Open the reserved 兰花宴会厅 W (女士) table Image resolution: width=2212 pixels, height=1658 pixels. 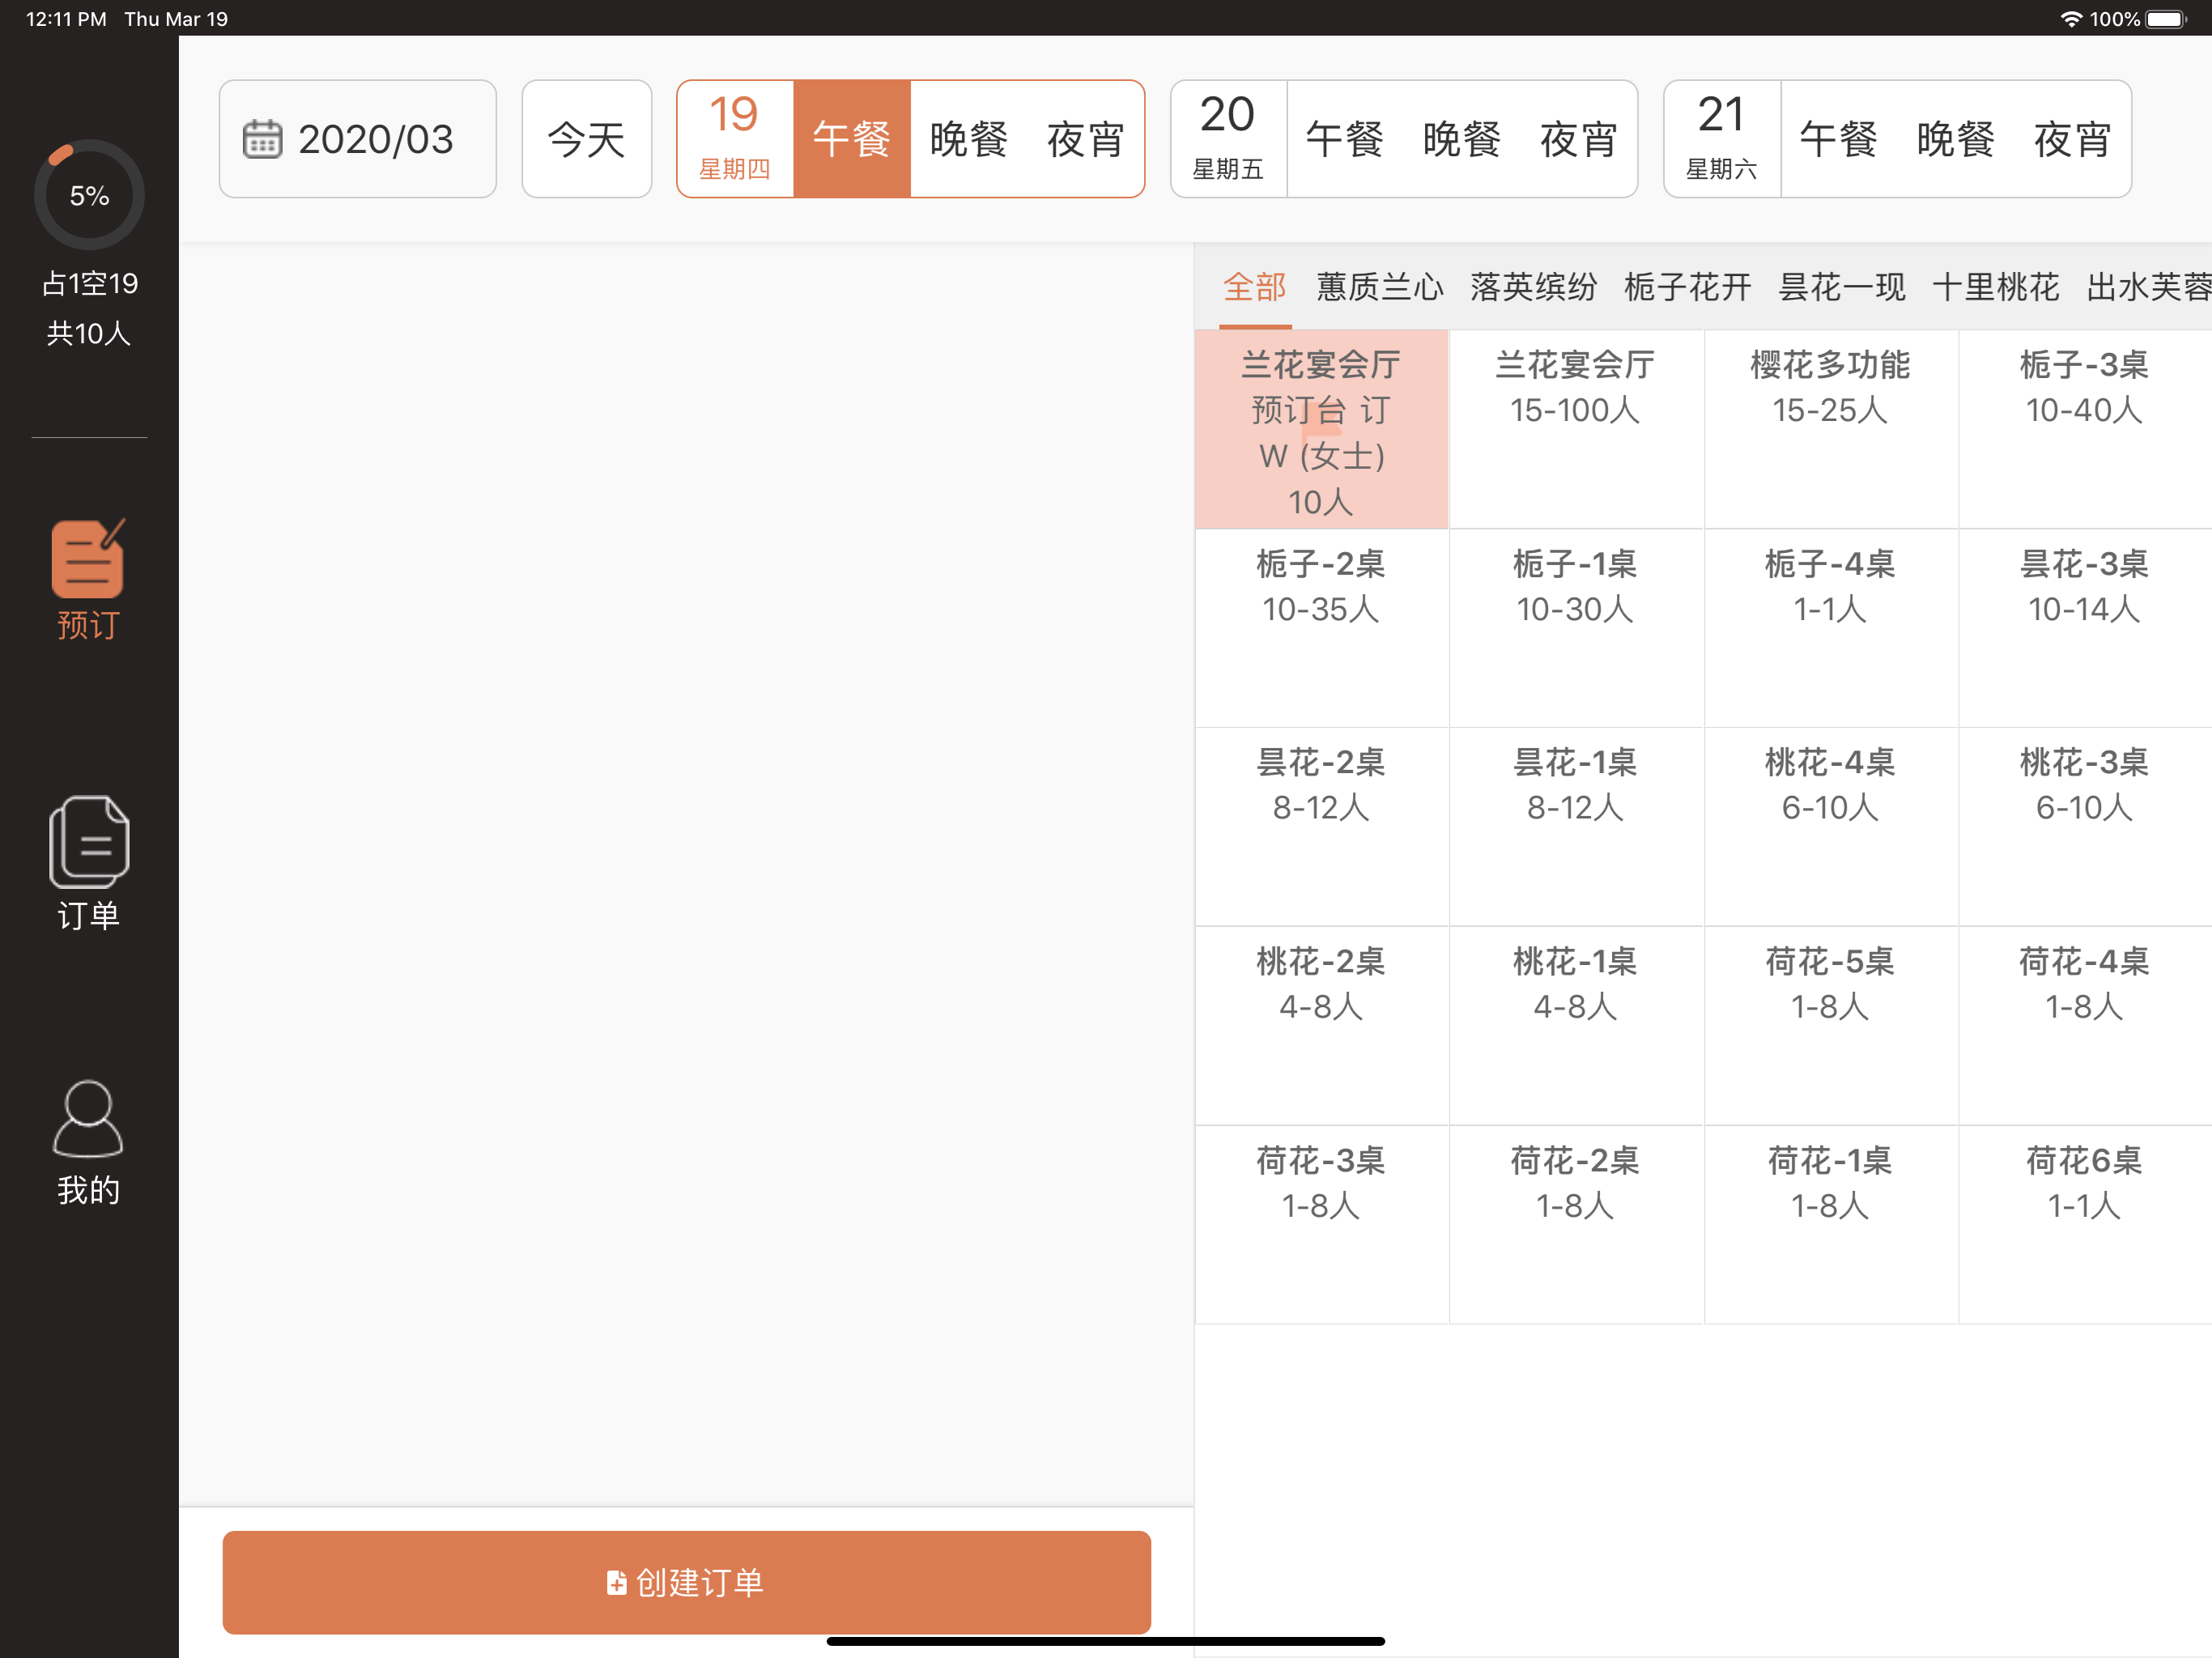pos(1320,430)
